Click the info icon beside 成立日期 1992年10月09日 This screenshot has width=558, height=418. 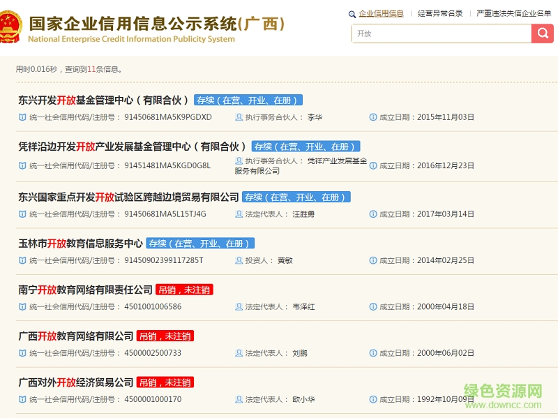click(x=373, y=399)
